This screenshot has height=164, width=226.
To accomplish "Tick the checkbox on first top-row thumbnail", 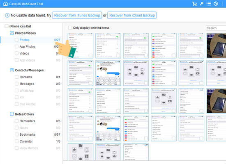I will click(90, 55).
